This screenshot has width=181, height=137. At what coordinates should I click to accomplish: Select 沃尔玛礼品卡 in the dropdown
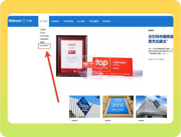tap(44, 46)
